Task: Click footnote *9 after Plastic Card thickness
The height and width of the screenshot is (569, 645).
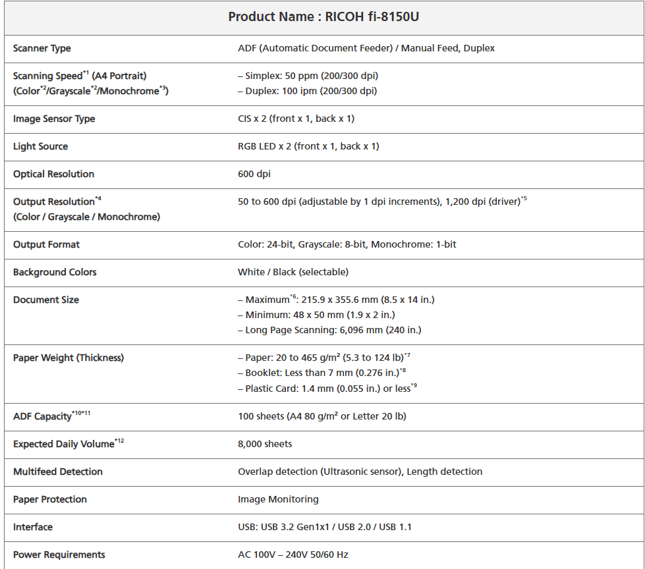Action: pyautogui.click(x=413, y=386)
